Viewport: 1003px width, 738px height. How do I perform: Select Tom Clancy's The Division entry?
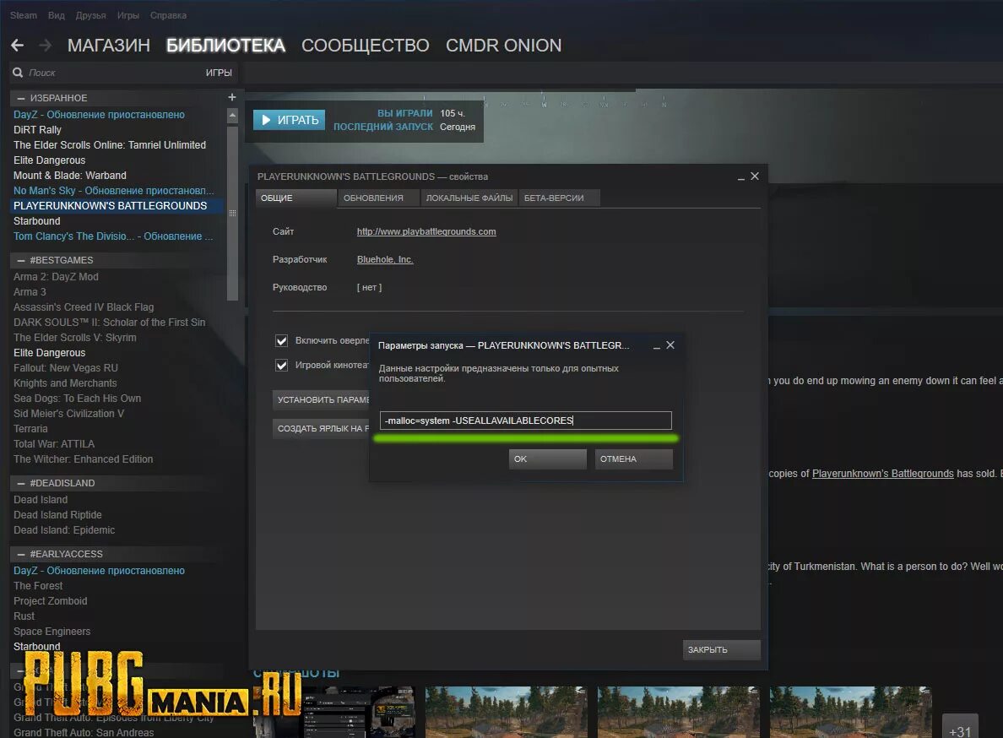coord(113,236)
